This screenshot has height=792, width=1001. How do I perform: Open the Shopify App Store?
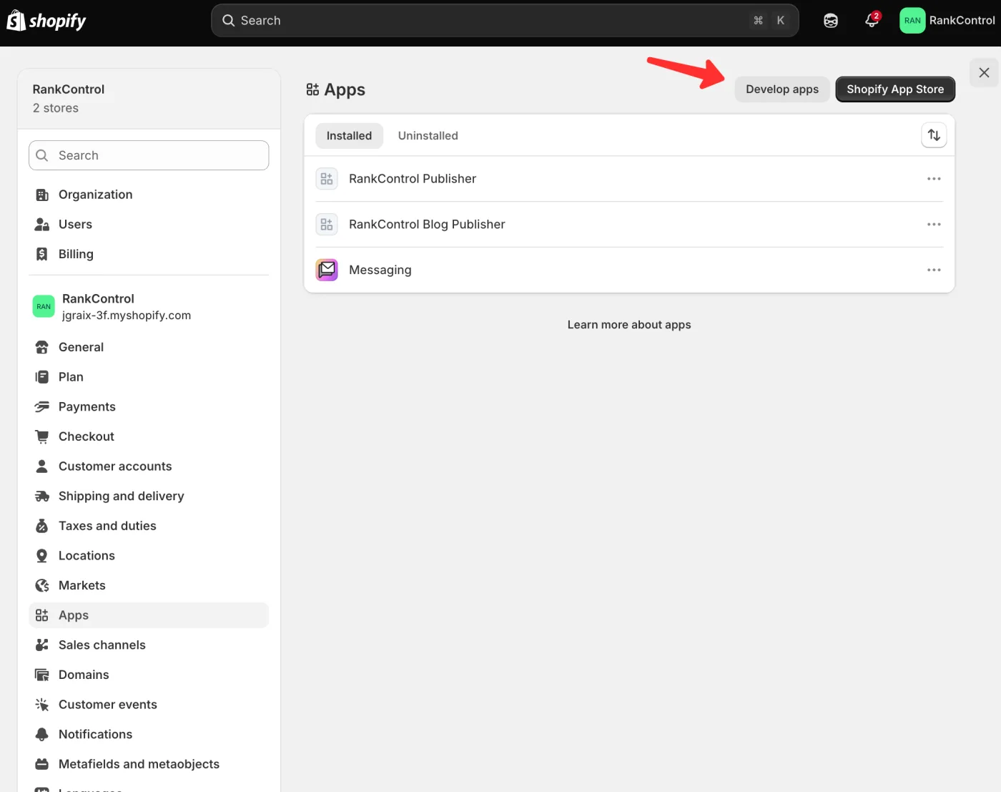(895, 89)
